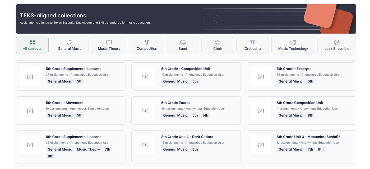Select the All subjects grid icon
This screenshot has height=169, width=370.
[x=32, y=42]
